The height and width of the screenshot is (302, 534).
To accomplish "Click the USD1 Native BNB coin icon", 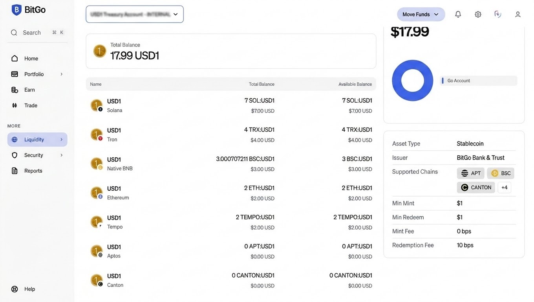I will [x=97, y=164].
